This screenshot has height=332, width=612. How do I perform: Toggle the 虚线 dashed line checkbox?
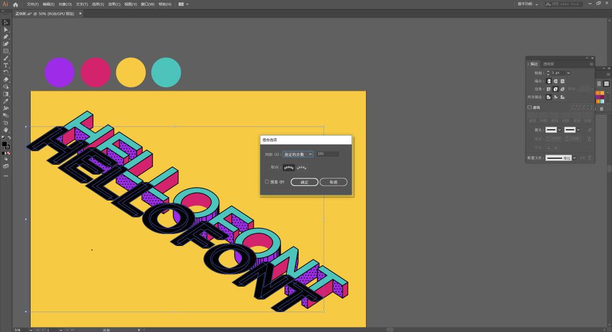coord(530,107)
